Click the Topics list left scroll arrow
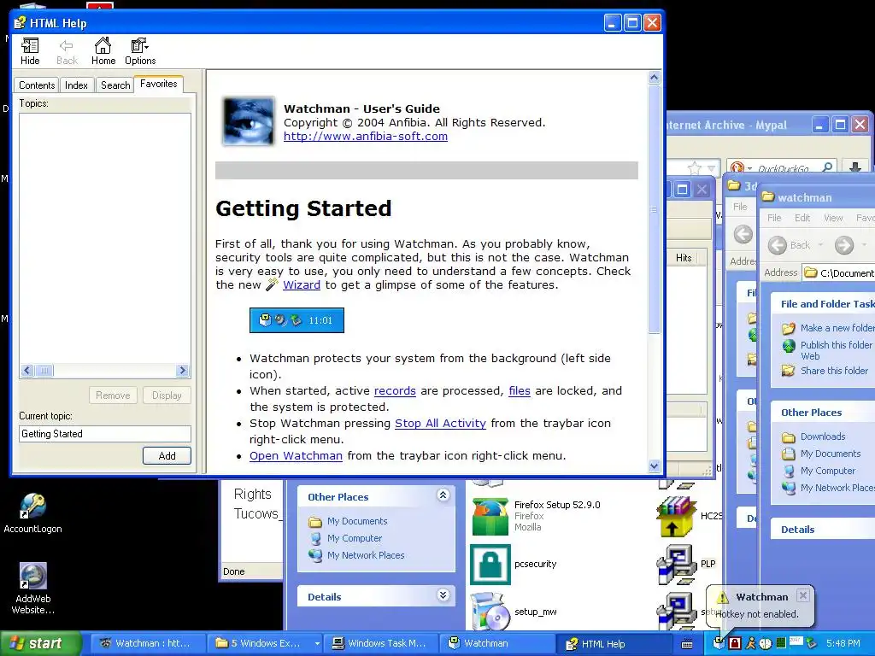This screenshot has width=875, height=656. [x=27, y=371]
